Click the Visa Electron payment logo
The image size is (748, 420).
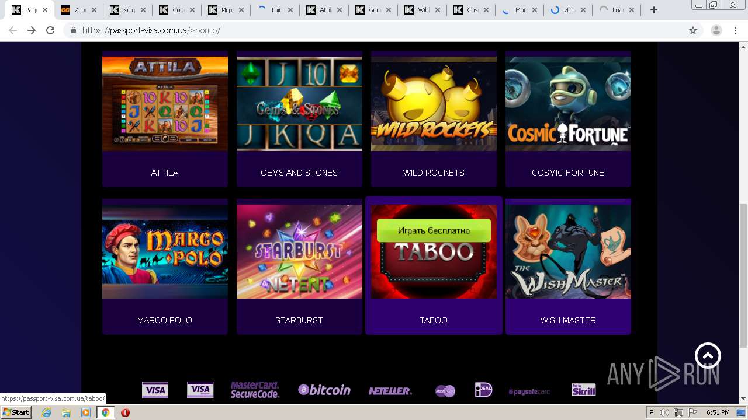pos(200,390)
